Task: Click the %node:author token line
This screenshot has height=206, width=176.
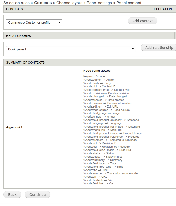Action: pos(99,80)
